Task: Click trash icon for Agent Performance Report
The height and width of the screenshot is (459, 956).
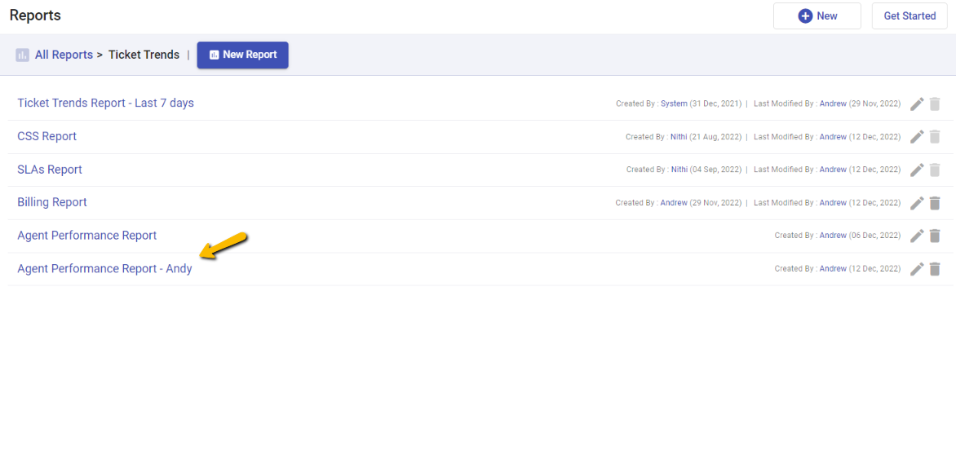Action: coord(935,236)
